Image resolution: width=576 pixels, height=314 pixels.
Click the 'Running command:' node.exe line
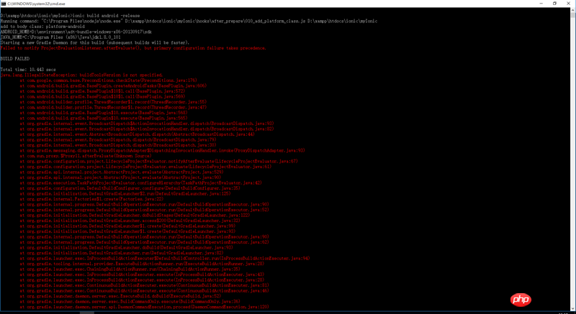click(189, 22)
